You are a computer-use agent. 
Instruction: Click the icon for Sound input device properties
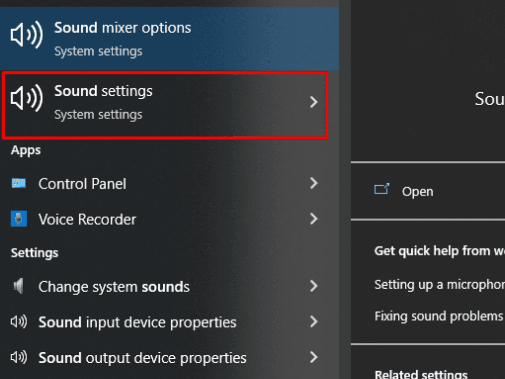point(19,322)
